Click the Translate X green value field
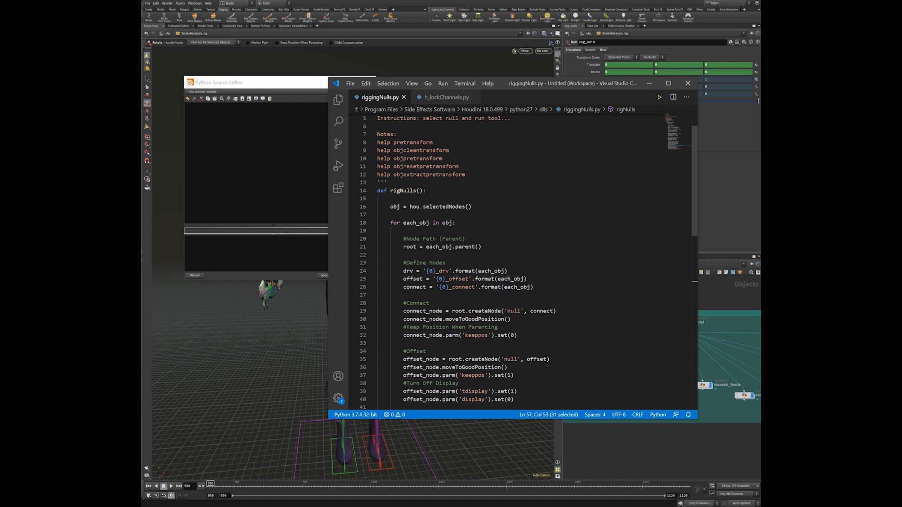Image resolution: width=902 pixels, height=507 pixels. [x=628, y=65]
